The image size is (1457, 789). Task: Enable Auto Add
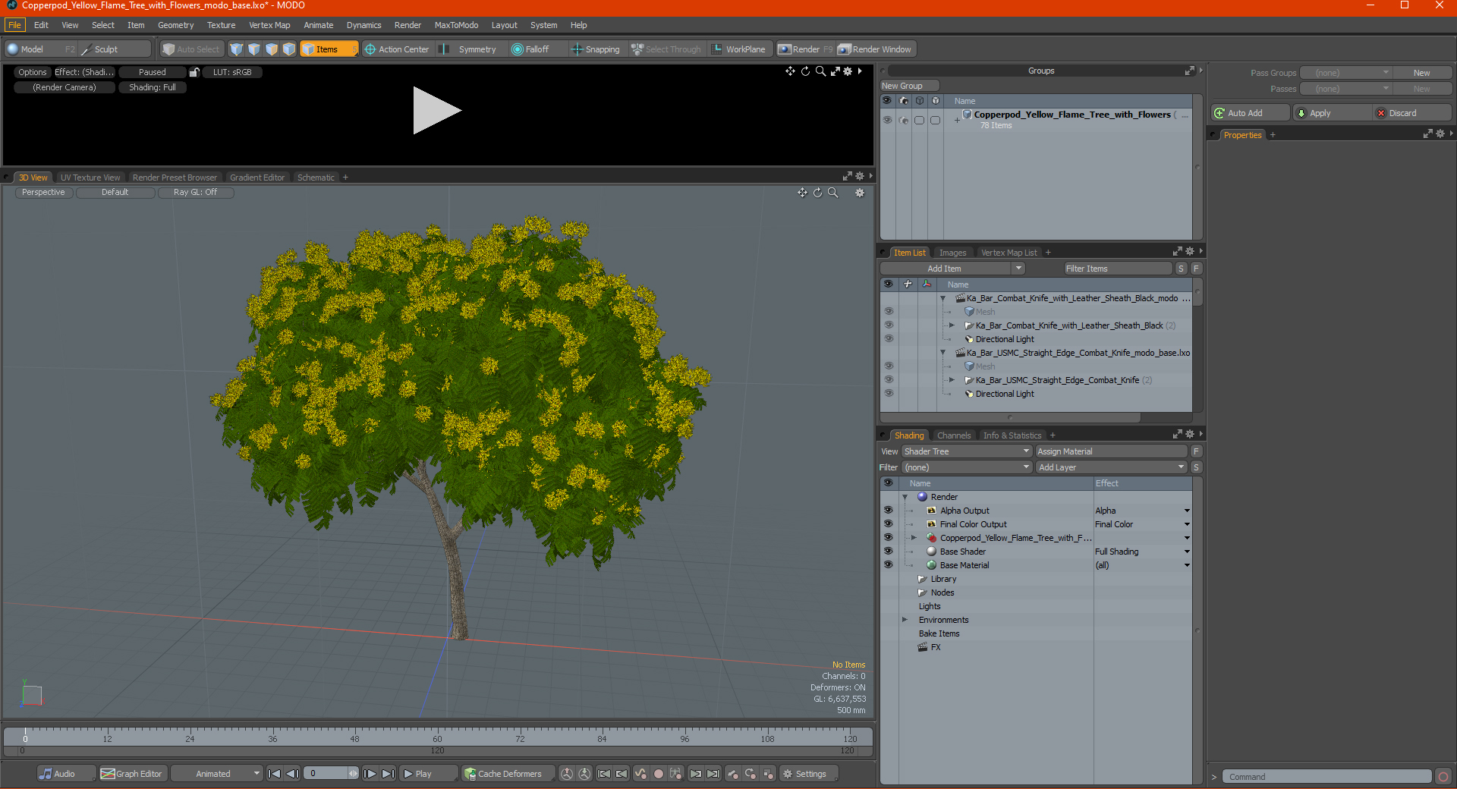pyautogui.click(x=1251, y=113)
